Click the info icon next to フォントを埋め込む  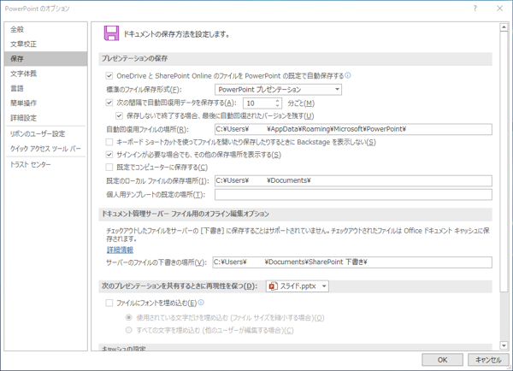coord(201,303)
